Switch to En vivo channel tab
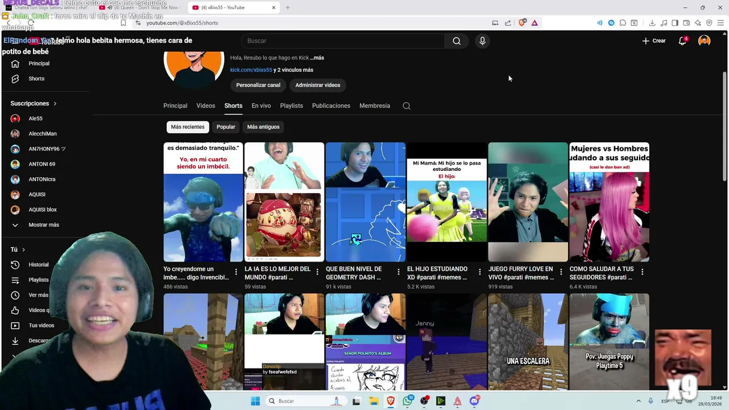 pyautogui.click(x=261, y=106)
